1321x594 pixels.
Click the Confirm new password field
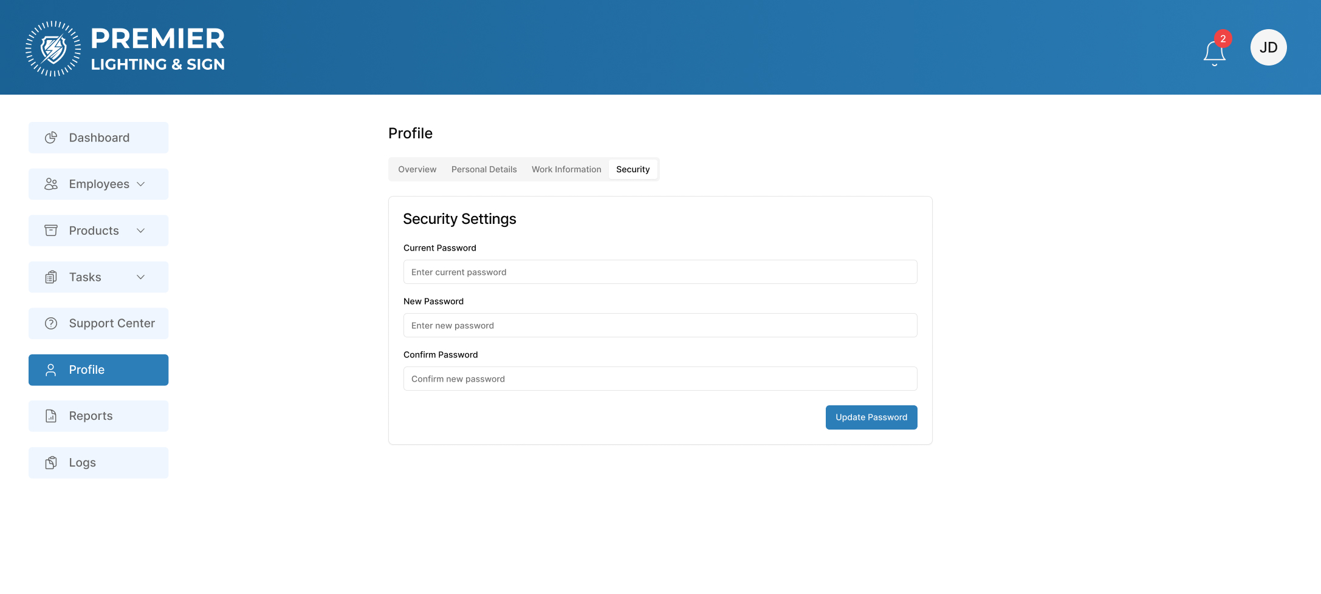660,379
